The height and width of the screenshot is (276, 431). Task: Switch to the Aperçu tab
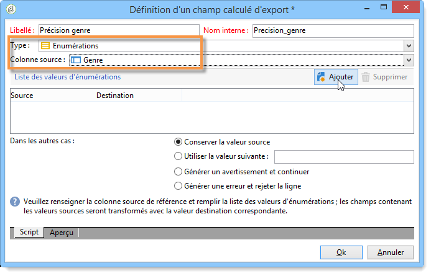[62, 233]
